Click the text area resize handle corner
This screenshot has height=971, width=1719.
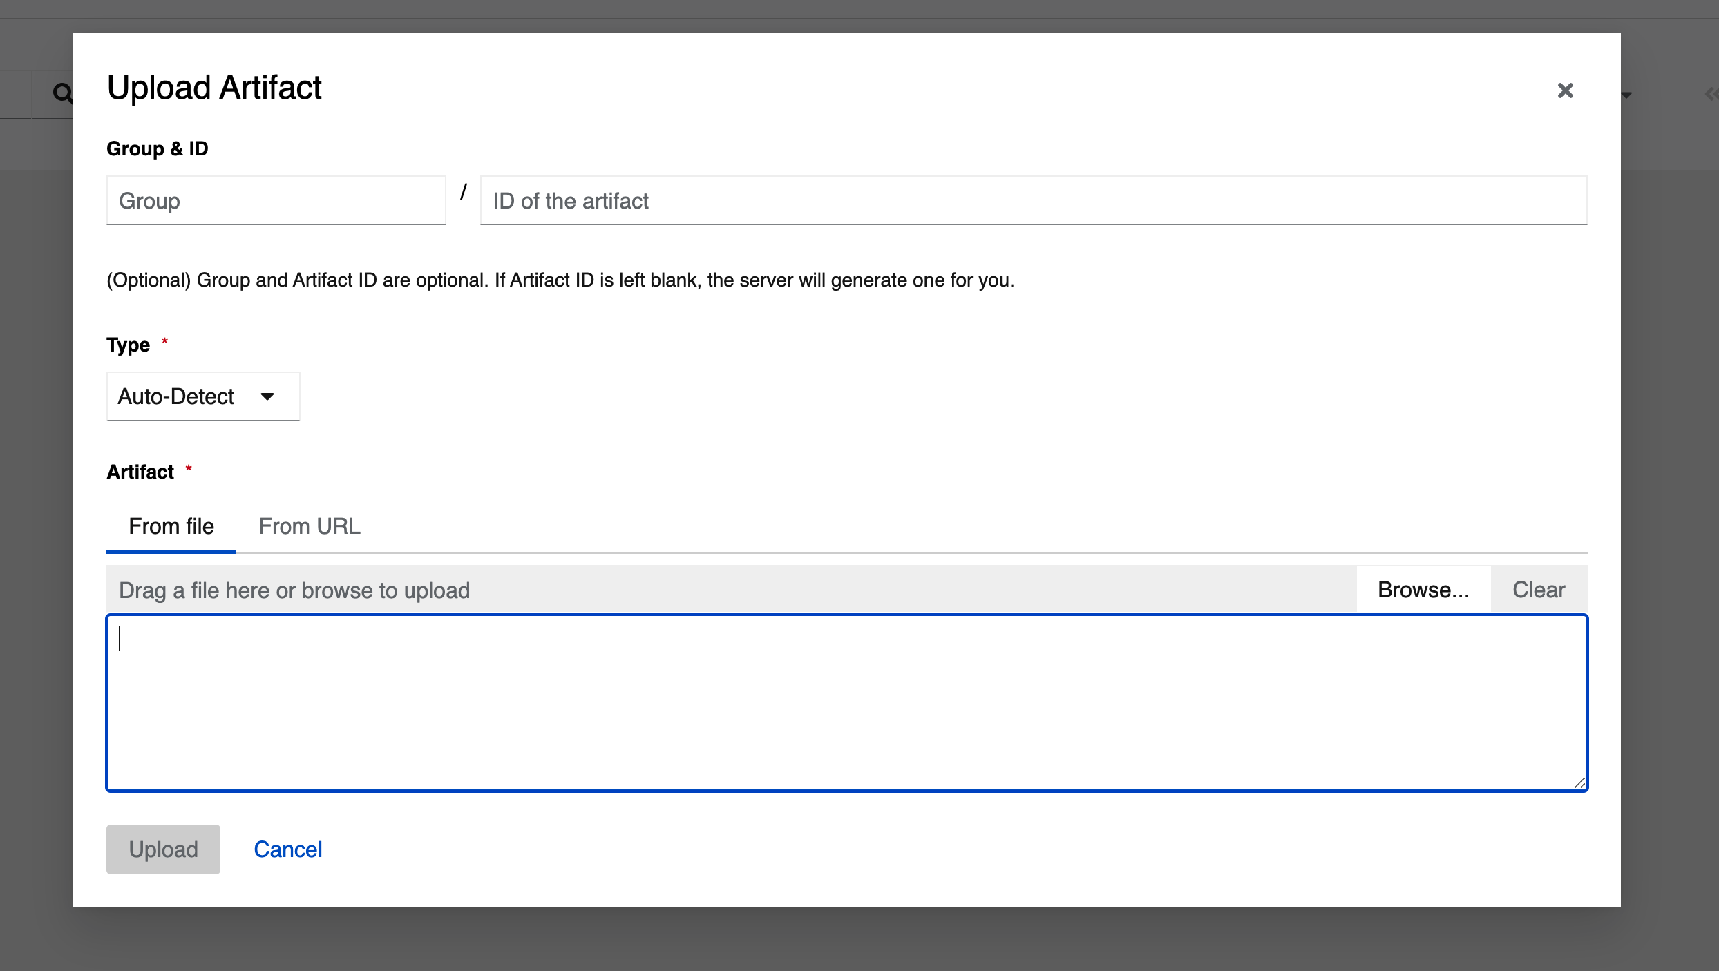(x=1579, y=782)
